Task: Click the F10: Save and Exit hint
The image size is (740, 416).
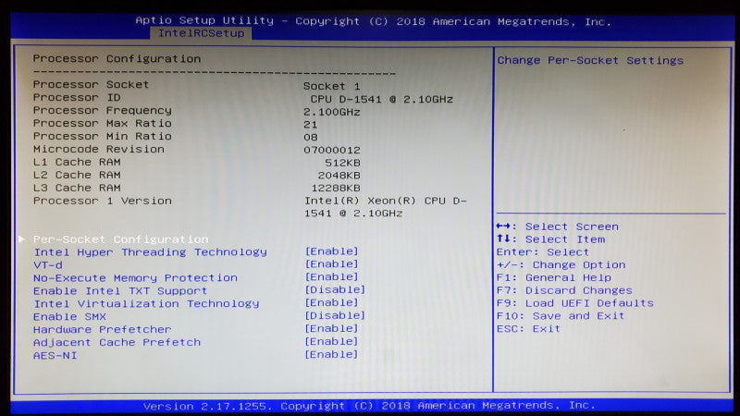Action: (x=561, y=316)
